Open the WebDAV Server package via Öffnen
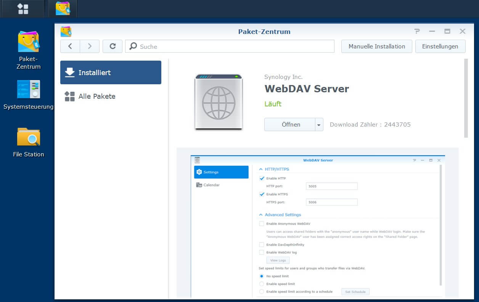The width and height of the screenshot is (479, 302). click(x=289, y=124)
